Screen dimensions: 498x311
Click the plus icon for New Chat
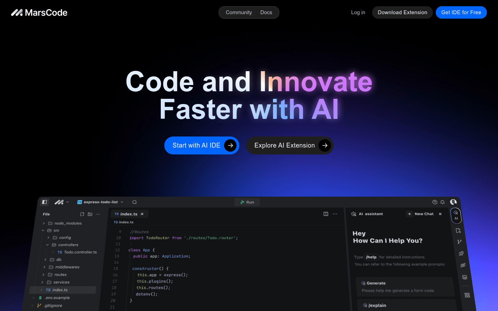pos(409,214)
